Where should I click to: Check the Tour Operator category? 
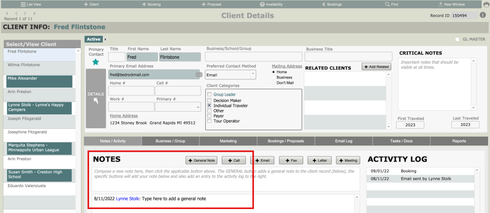[209, 121]
